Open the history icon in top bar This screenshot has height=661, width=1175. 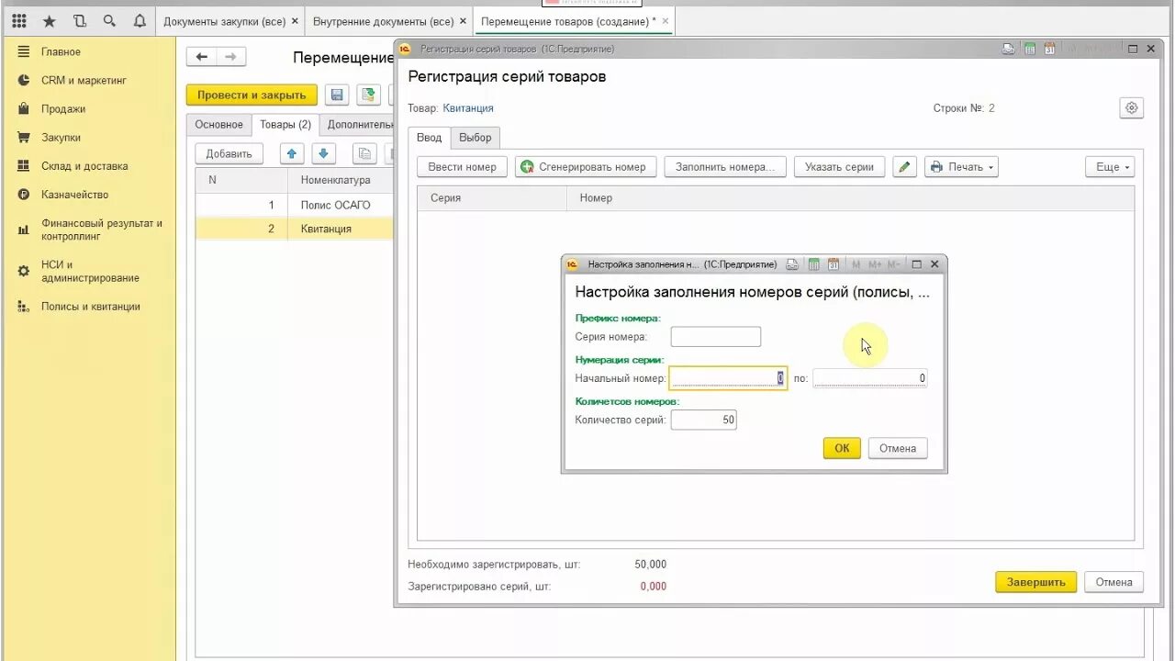click(x=80, y=20)
